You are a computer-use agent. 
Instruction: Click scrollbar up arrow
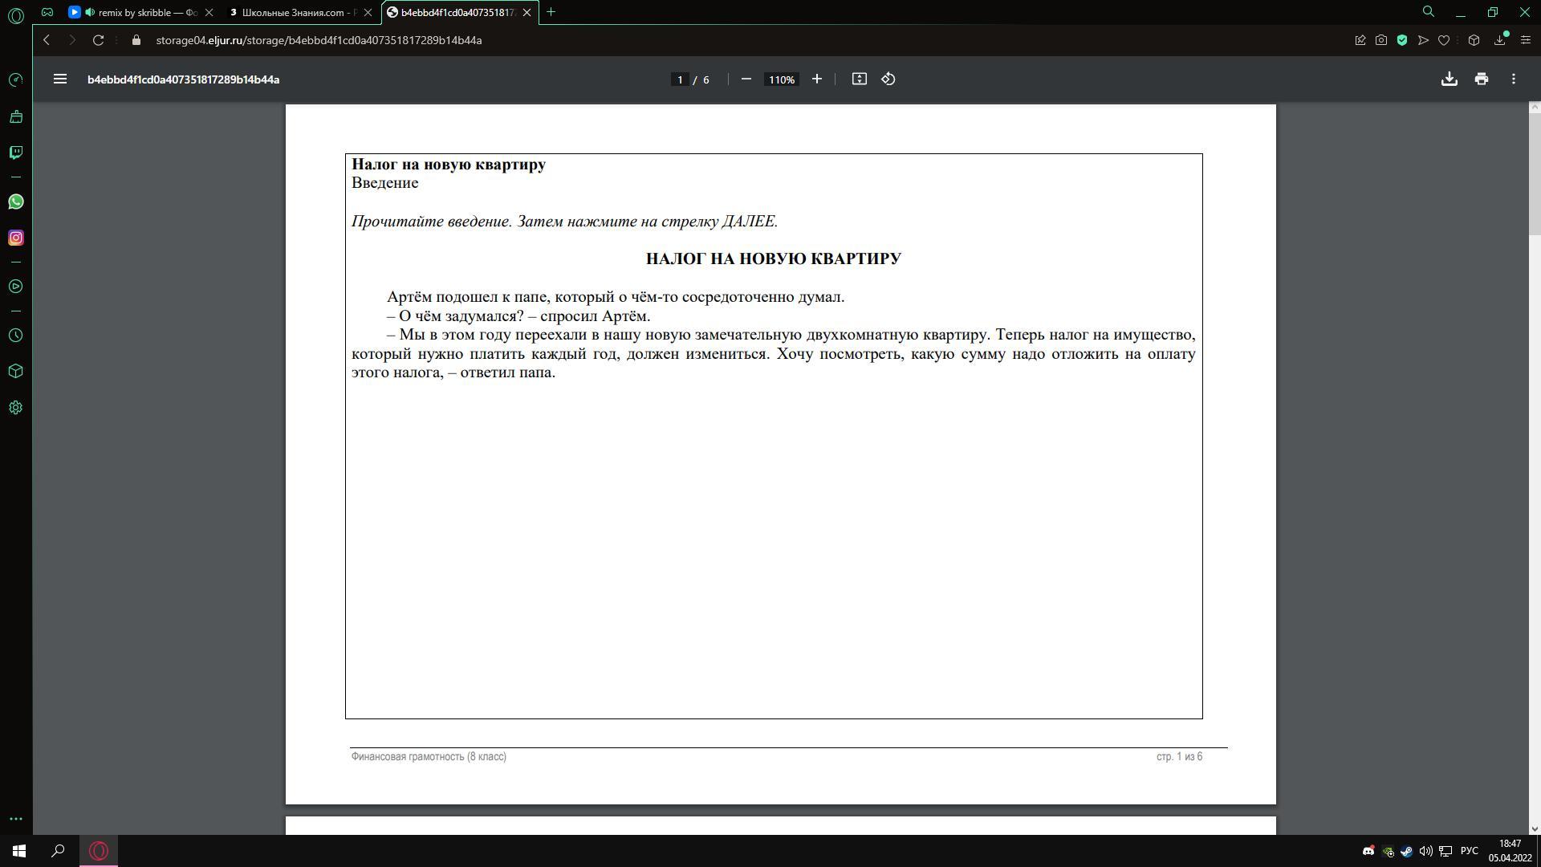[x=1535, y=108]
